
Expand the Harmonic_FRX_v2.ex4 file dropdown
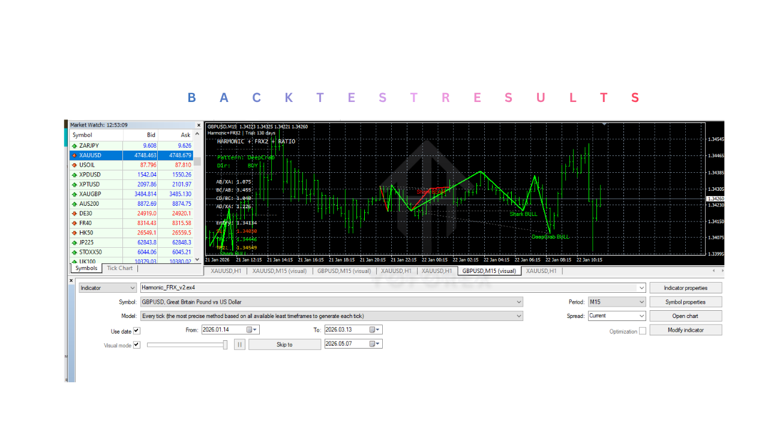(x=643, y=288)
